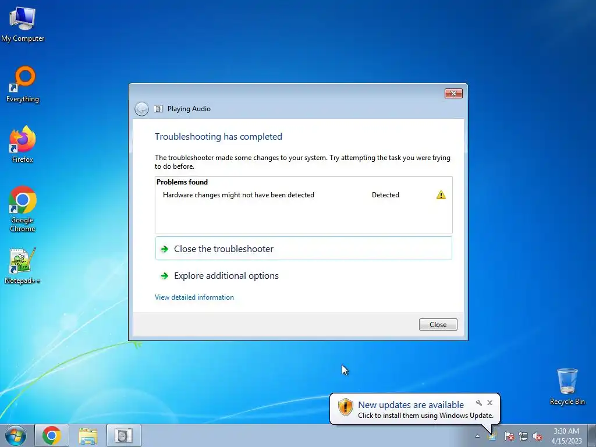Open Google Chrome desktop shortcut
Screen dimensions: 596x447
pos(23,209)
